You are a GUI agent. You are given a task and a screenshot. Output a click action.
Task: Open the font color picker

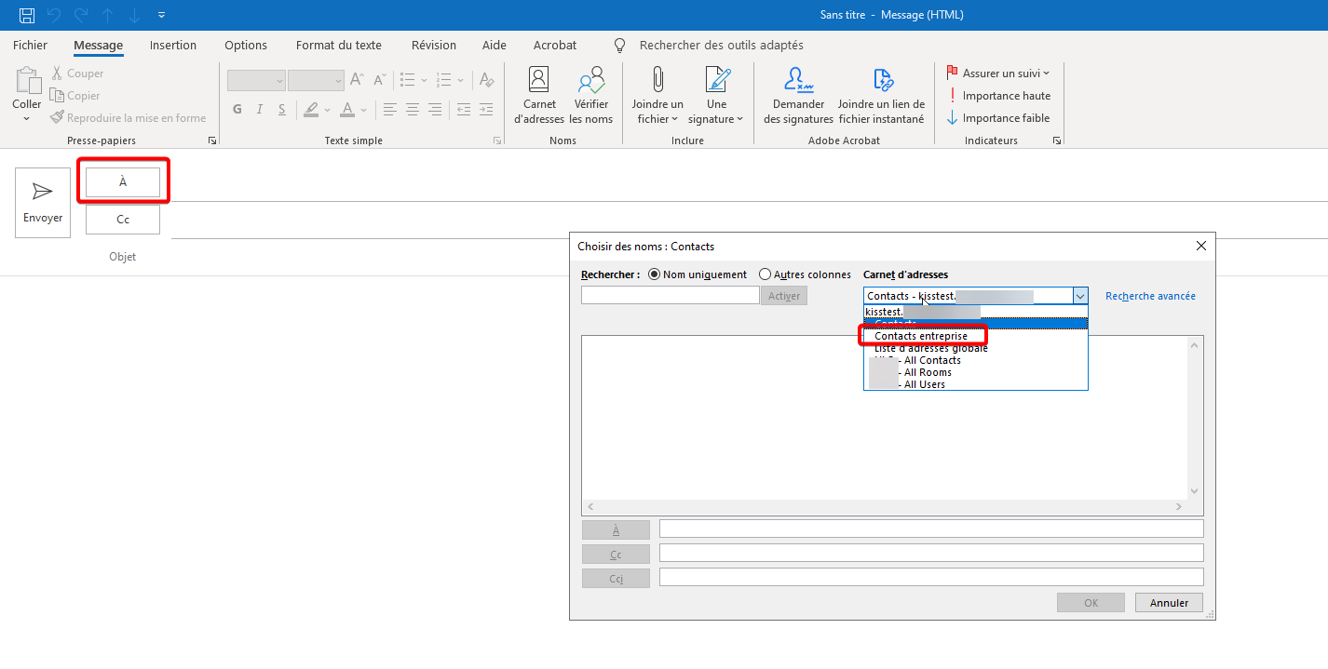[x=364, y=110]
